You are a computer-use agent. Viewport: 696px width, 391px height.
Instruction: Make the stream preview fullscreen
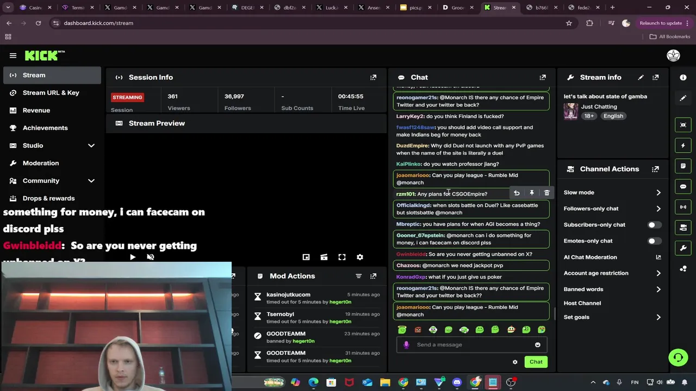point(342,257)
